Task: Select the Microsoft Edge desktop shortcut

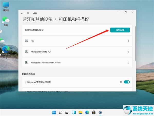Action: point(6,52)
